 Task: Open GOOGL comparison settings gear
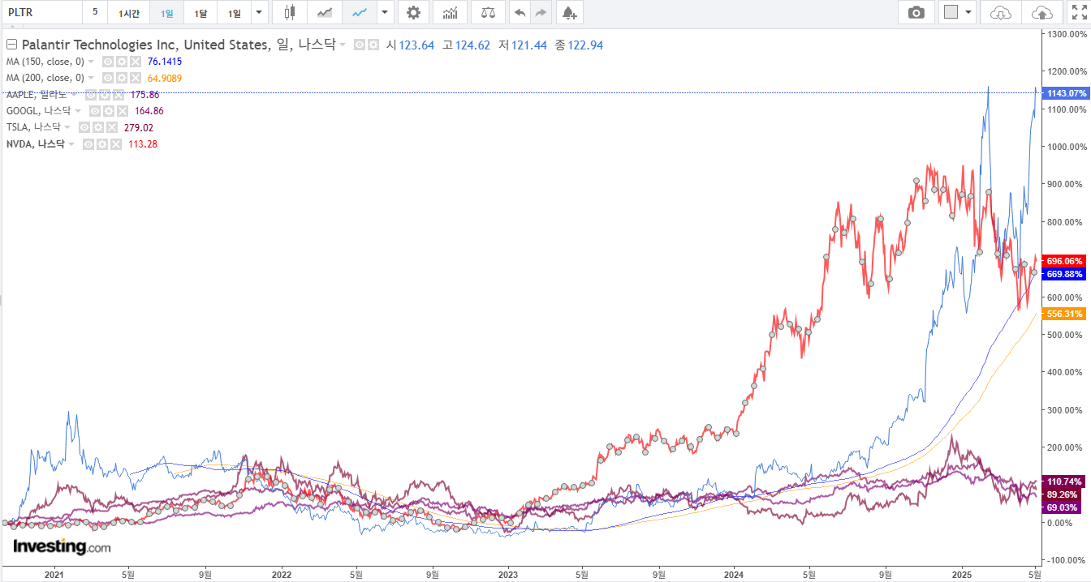[x=108, y=111]
